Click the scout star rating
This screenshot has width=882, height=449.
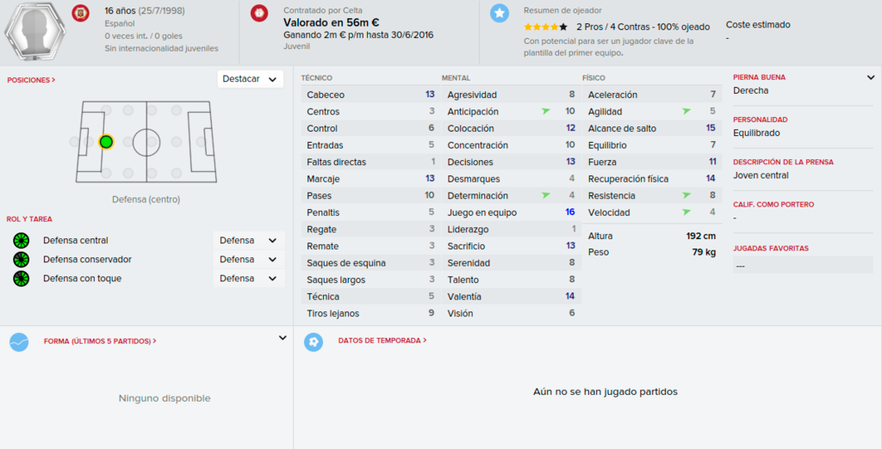click(545, 27)
